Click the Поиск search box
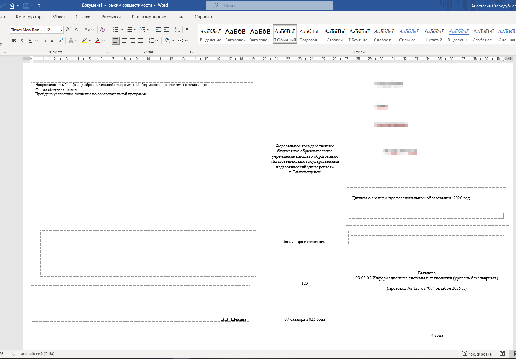 point(270,6)
